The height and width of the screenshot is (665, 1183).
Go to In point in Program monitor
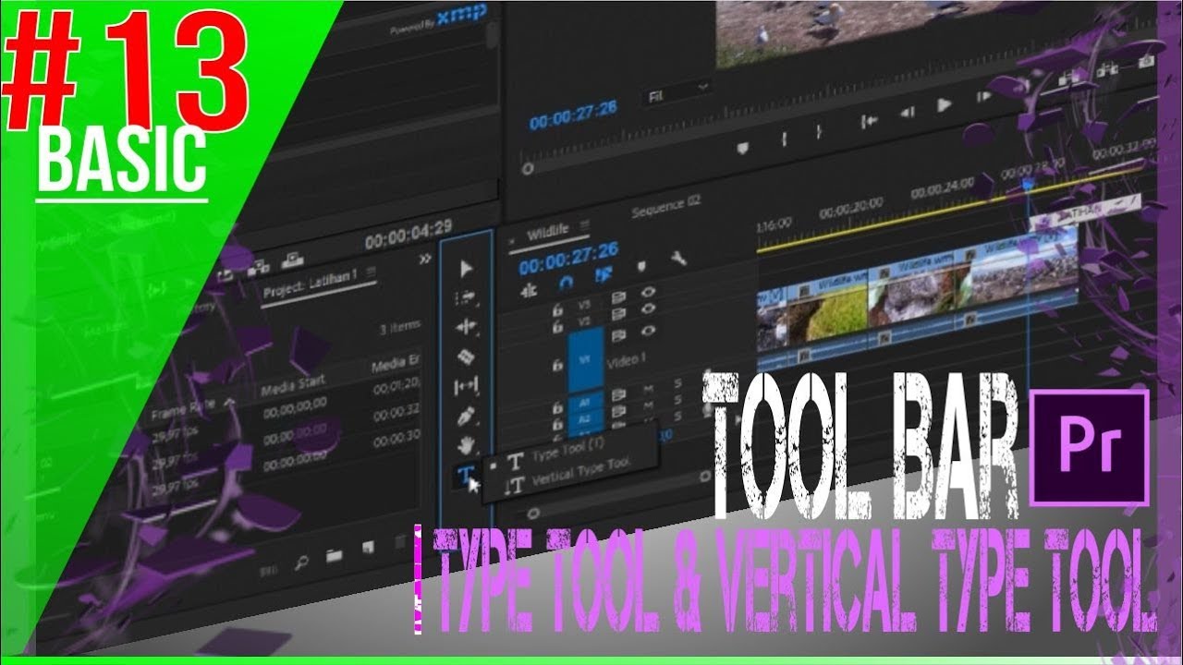click(x=869, y=120)
